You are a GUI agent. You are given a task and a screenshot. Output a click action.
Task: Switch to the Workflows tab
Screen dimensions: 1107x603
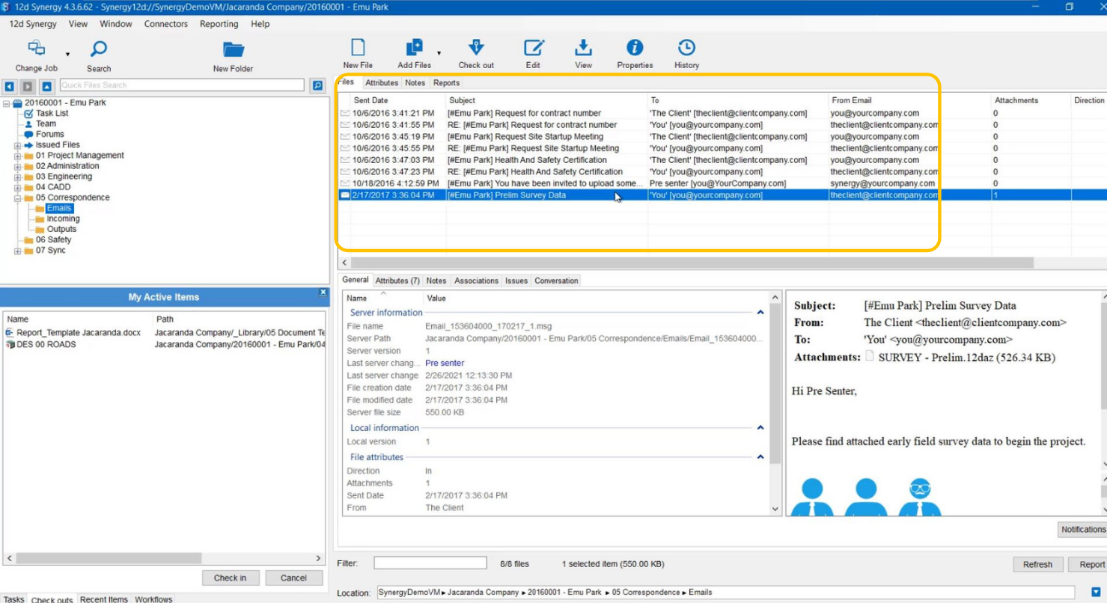coord(153,599)
